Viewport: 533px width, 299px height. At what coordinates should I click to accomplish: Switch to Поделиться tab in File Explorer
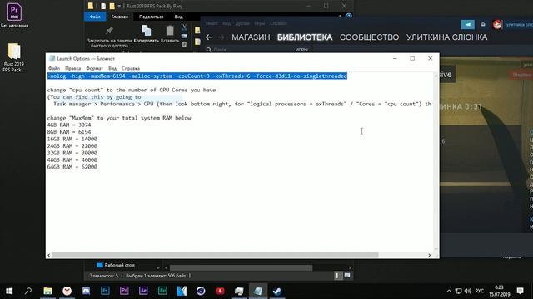(x=152, y=17)
